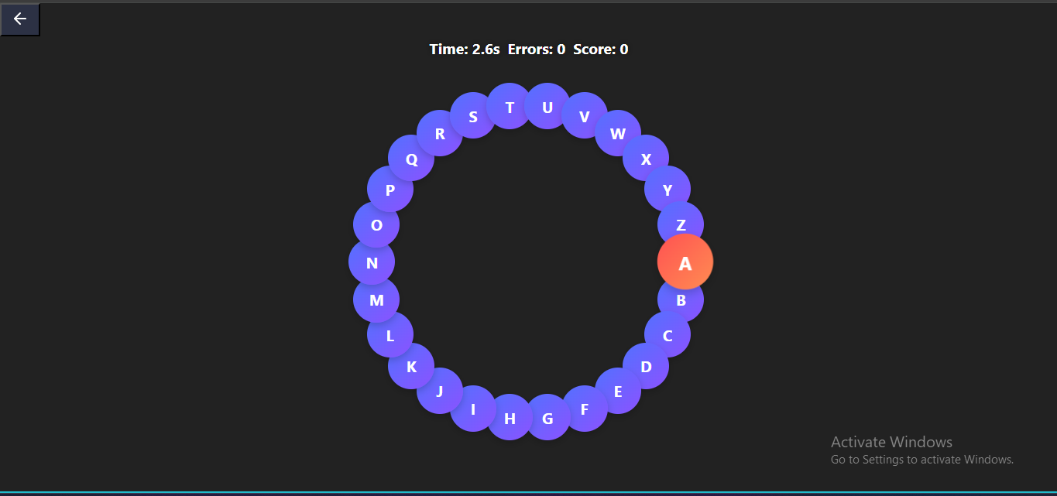The image size is (1057, 496).
Task: Tap the letter S circle
Action: (473, 115)
